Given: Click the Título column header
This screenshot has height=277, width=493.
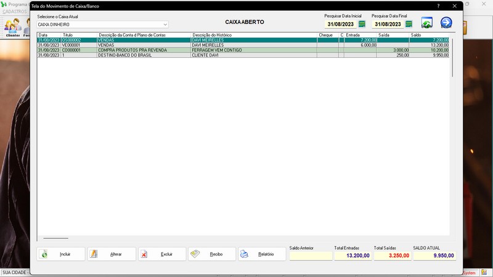Looking at the screenshot, I should point(79,35).
